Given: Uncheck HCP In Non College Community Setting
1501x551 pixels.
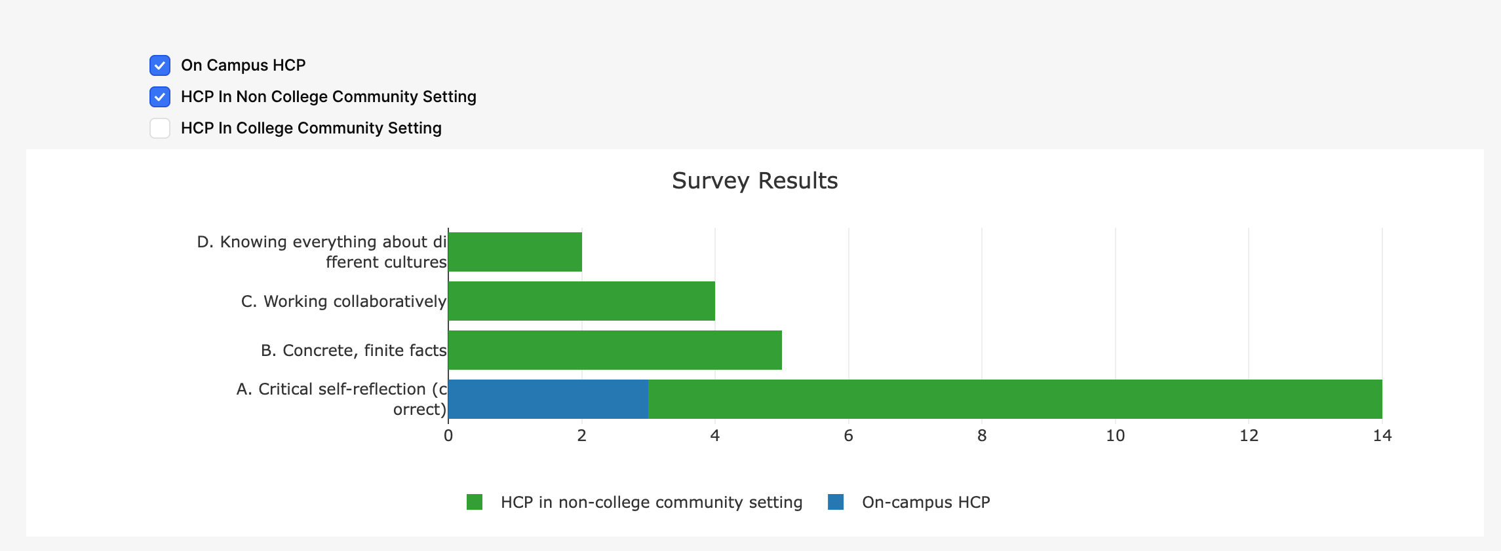Looking at the screenshot, I should click(160, 97).
